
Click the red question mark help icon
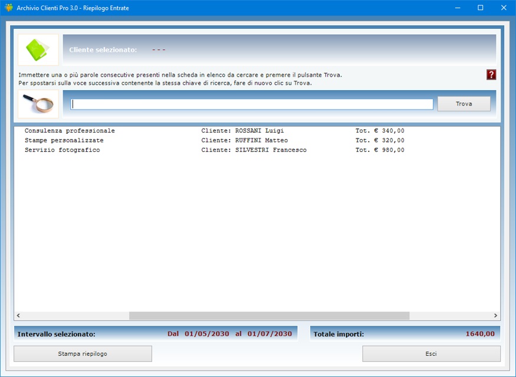tap(491, 75)
